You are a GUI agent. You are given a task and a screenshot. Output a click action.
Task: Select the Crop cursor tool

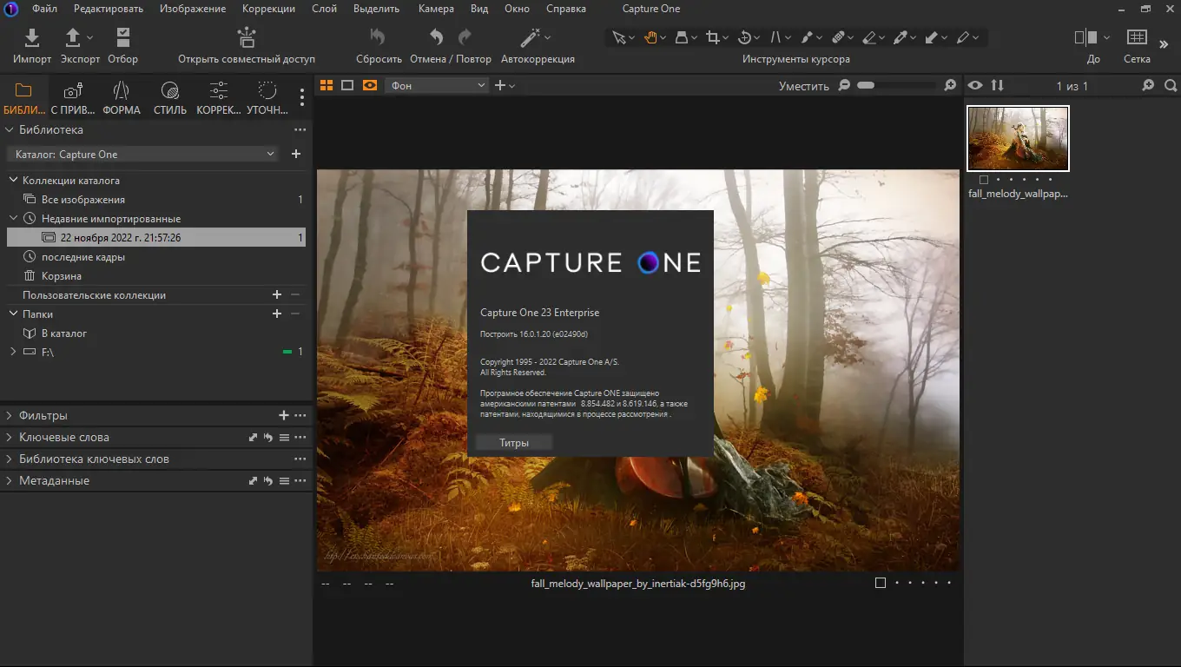[713, 37]
